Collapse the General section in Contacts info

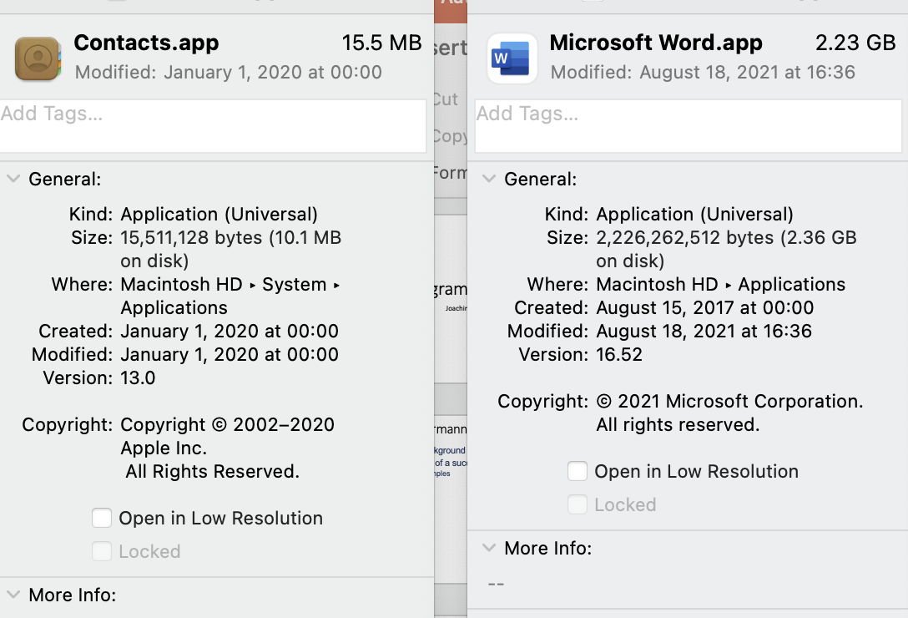pos(13,179)
